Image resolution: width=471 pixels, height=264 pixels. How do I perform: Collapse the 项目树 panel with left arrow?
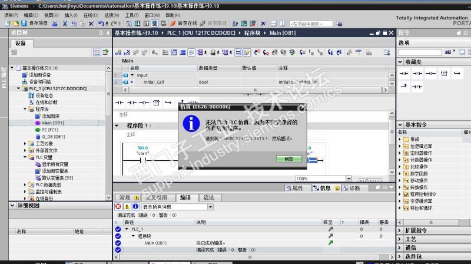(x=108, y=33)
